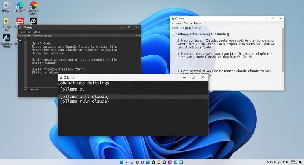Image resolution: width=304 pixels, height=165 pixels.
Task: Click the scrollbar down arrow in white window
Action: coord(283,89)
